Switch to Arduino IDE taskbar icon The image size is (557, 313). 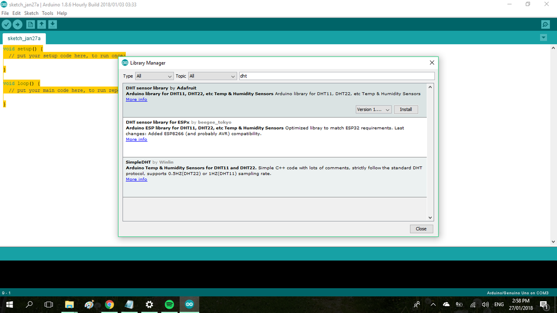pos(189,305)
